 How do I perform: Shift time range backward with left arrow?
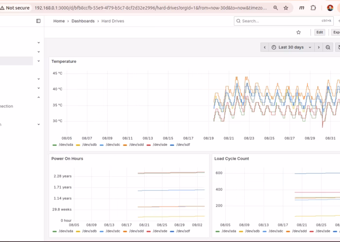264,47
